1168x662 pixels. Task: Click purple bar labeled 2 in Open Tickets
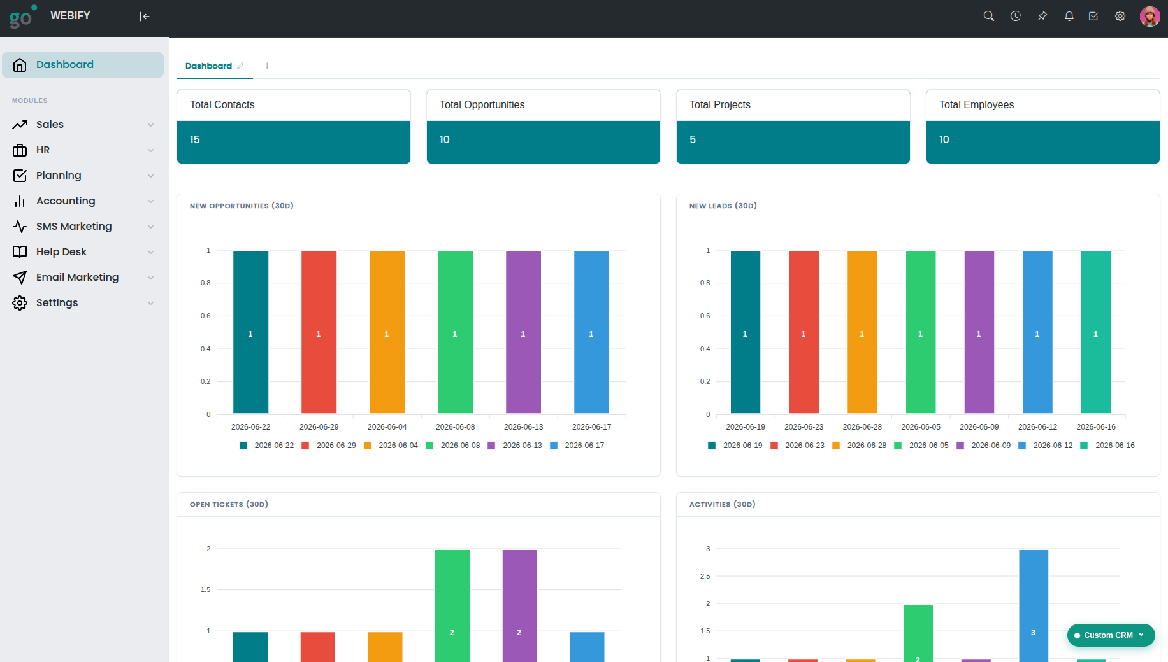click(519, 605)
